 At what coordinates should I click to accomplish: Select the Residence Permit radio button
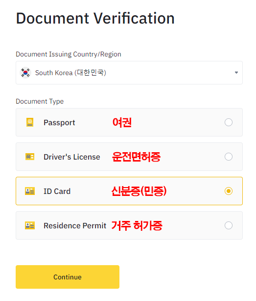(229, 225)
